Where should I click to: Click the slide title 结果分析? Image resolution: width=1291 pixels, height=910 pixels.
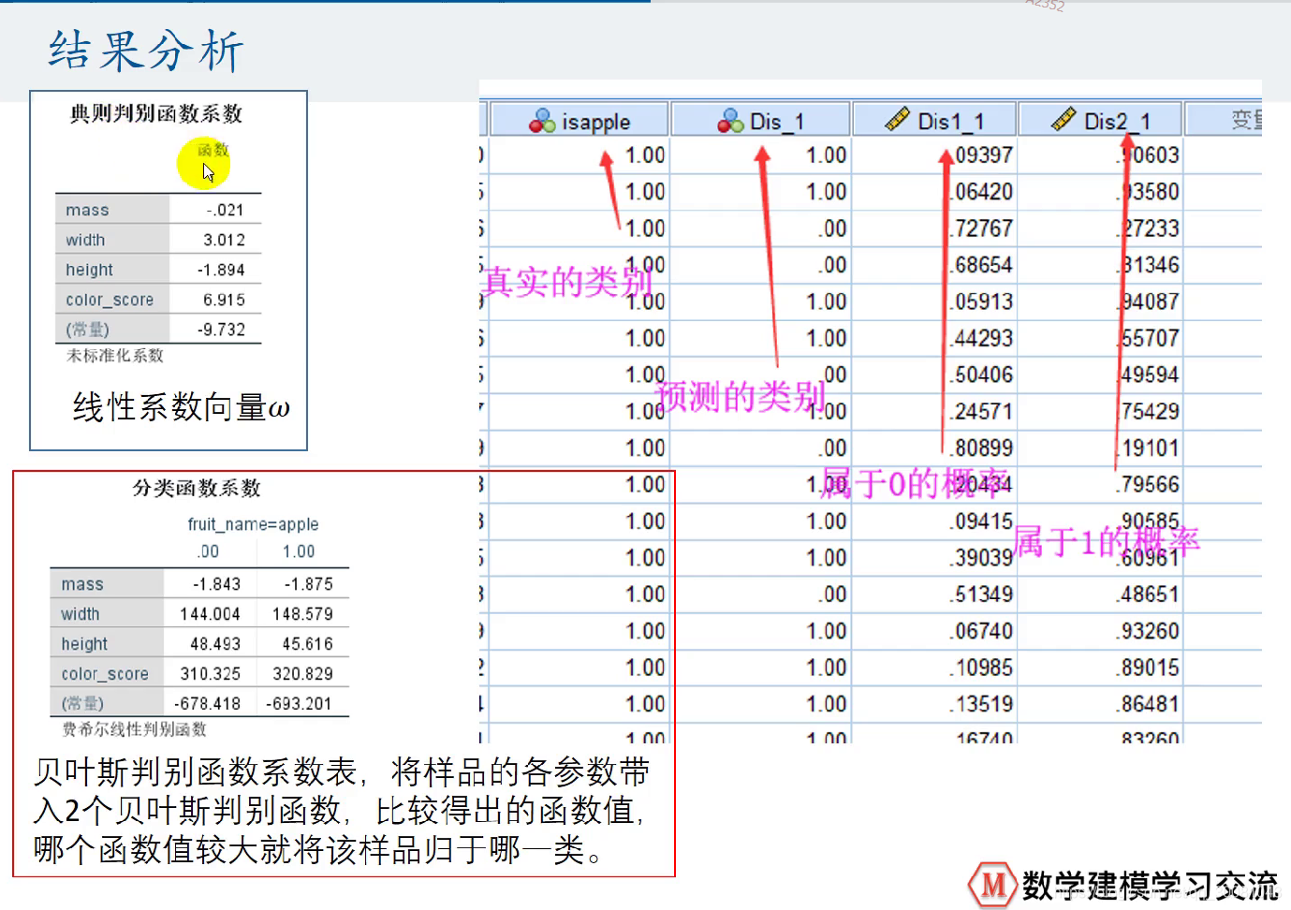(x=146, y=51)
